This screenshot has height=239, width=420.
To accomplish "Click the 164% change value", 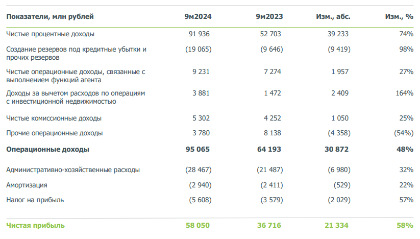I will coord(404,93).
